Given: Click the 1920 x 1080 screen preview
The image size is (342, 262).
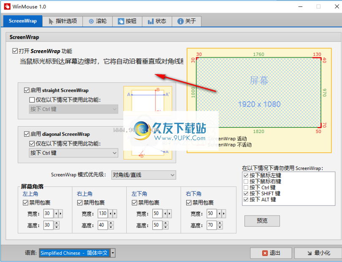Looking at the screenshot, I should pos(259,93).
